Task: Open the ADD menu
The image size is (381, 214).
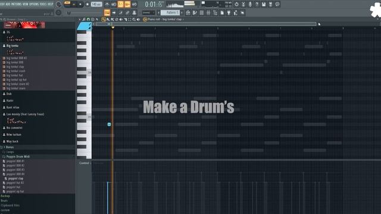Action: tap(8, 4)
